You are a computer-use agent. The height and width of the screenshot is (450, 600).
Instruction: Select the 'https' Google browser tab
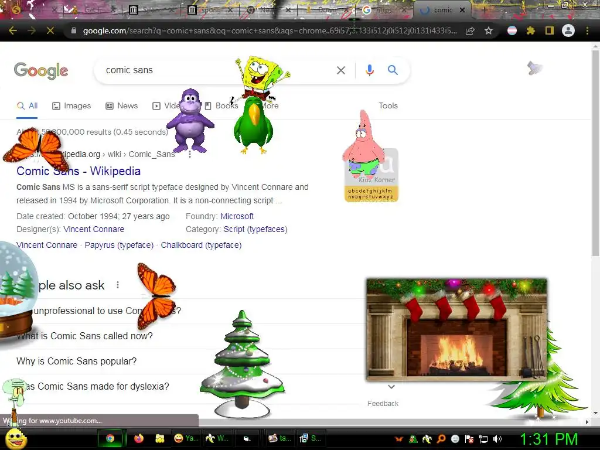[383, 10]
